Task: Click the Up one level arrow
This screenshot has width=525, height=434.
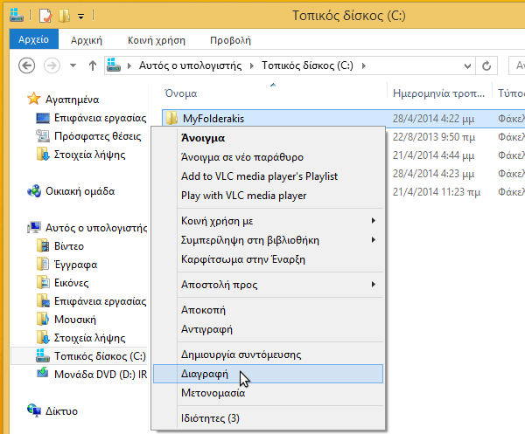Action: (93, 65)
